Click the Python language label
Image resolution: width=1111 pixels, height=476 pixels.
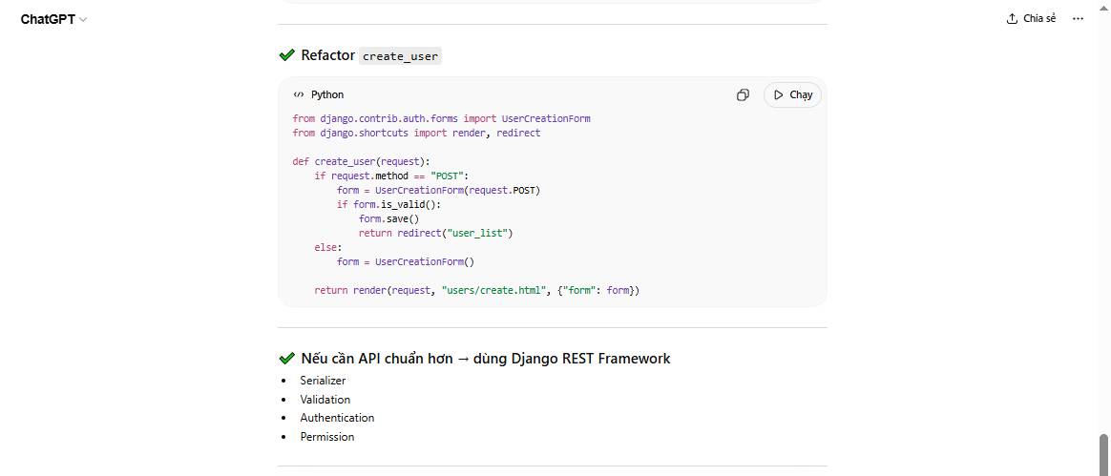click(327, 94)
